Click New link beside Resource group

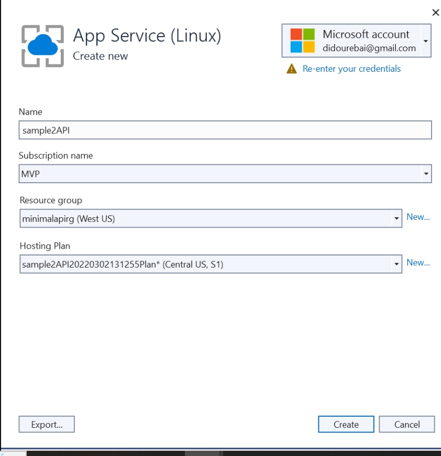(418, 217)
